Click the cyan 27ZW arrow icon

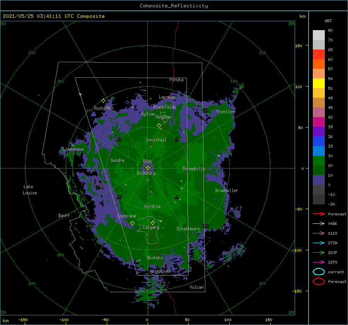point(319,243)
